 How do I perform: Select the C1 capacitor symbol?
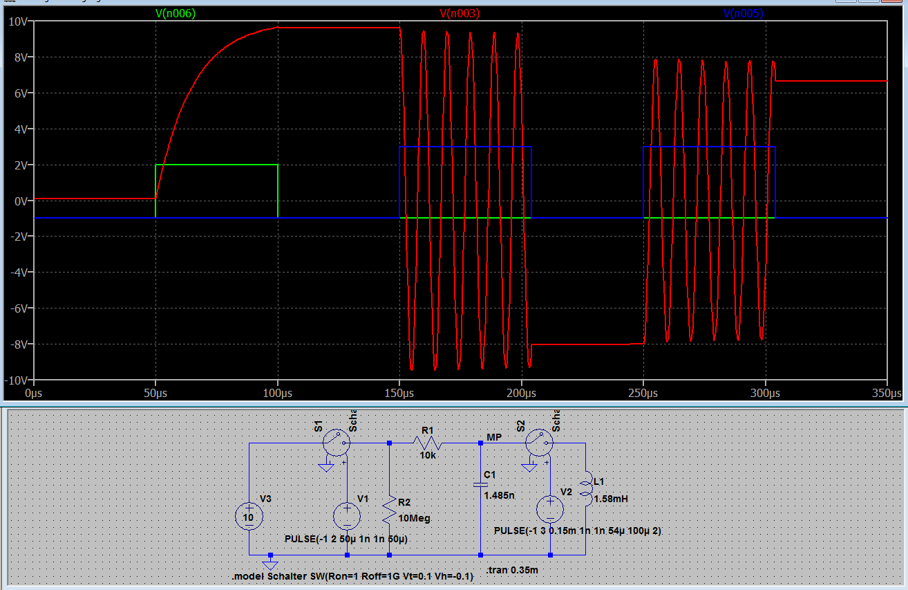[x=480, y=485]
